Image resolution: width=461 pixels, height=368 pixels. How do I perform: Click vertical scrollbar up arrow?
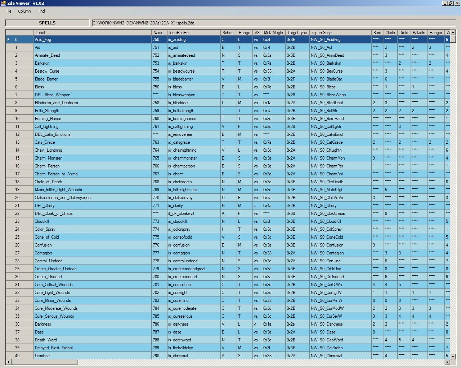453,32
